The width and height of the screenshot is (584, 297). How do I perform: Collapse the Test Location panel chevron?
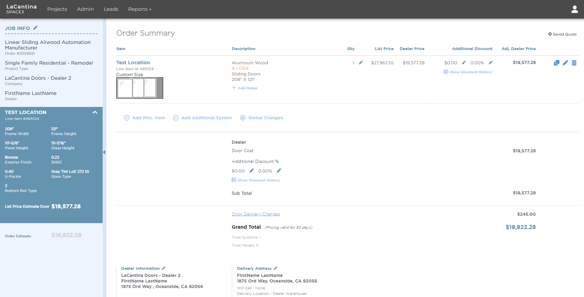(x=95, y=112)
